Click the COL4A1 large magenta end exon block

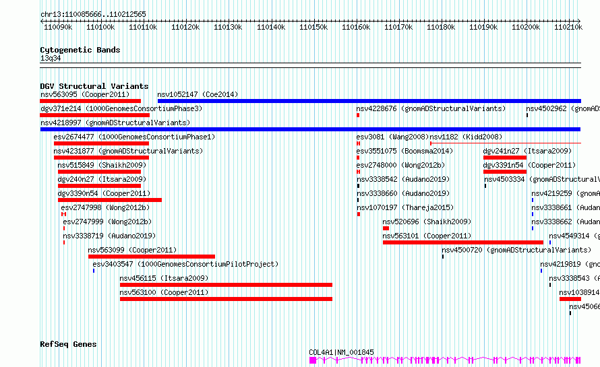(313, 360)
